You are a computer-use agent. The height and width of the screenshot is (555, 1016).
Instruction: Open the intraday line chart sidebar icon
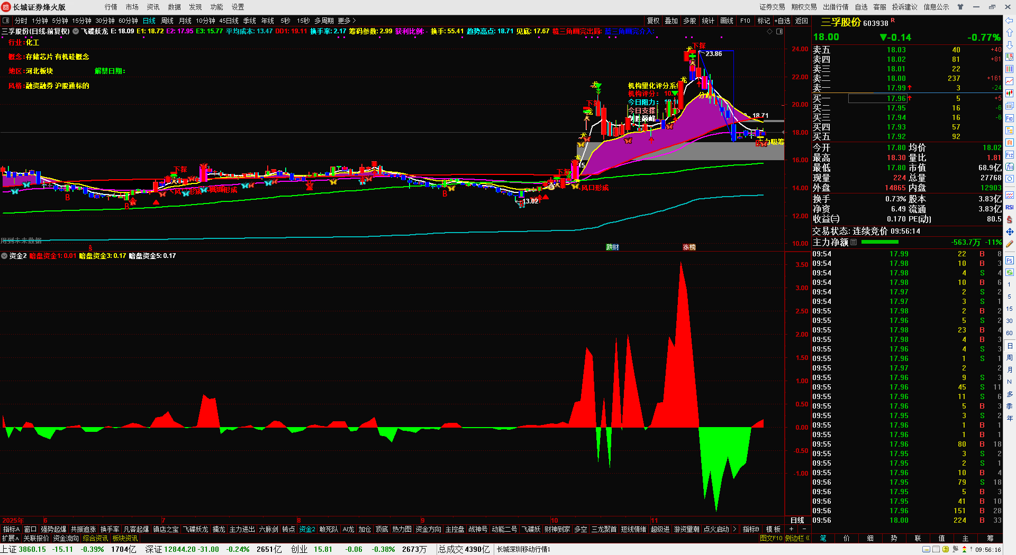1009,81
